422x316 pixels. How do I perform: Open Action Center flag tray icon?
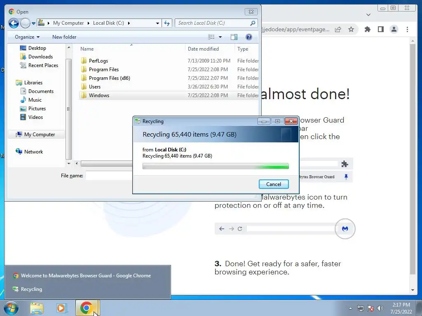[x=370, y=308]
